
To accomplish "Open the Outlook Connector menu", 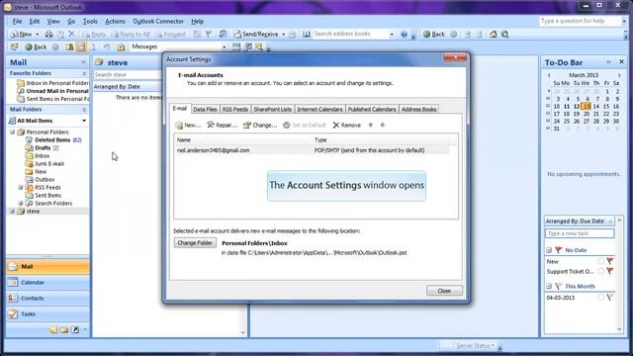I will point(158,22).
